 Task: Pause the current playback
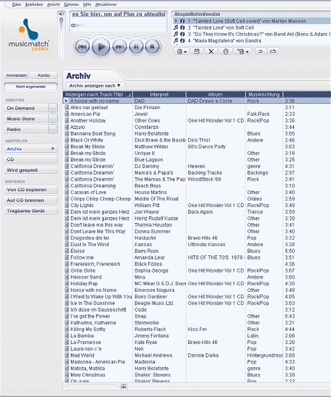click(136, 46)
